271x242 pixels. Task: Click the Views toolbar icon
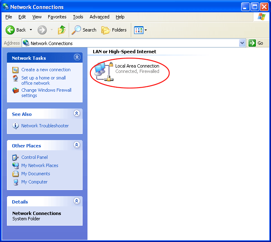click(139, 30)
